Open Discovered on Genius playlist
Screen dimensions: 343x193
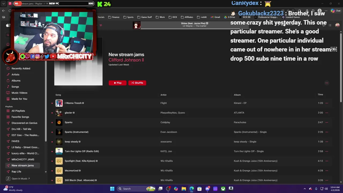click(x=24, y=123)
